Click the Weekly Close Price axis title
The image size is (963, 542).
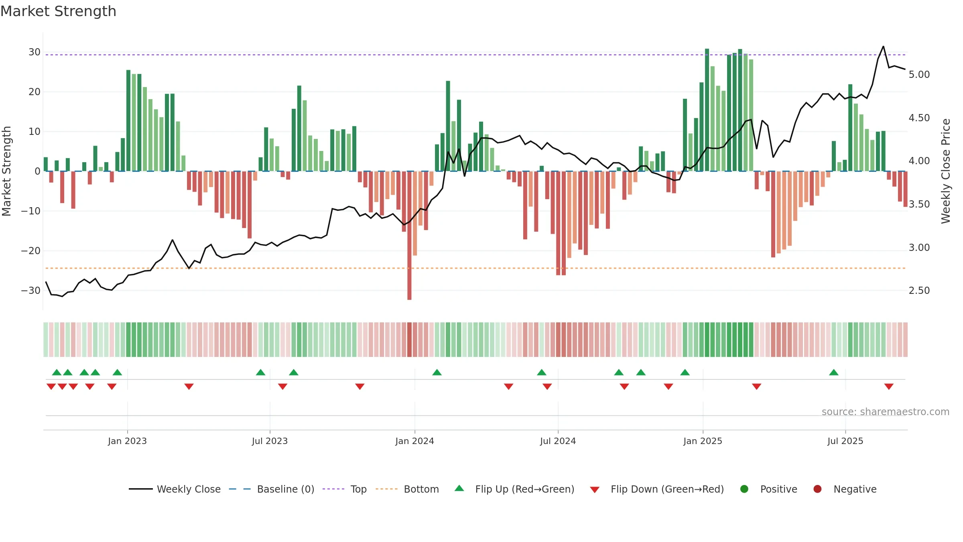point(946,171)
